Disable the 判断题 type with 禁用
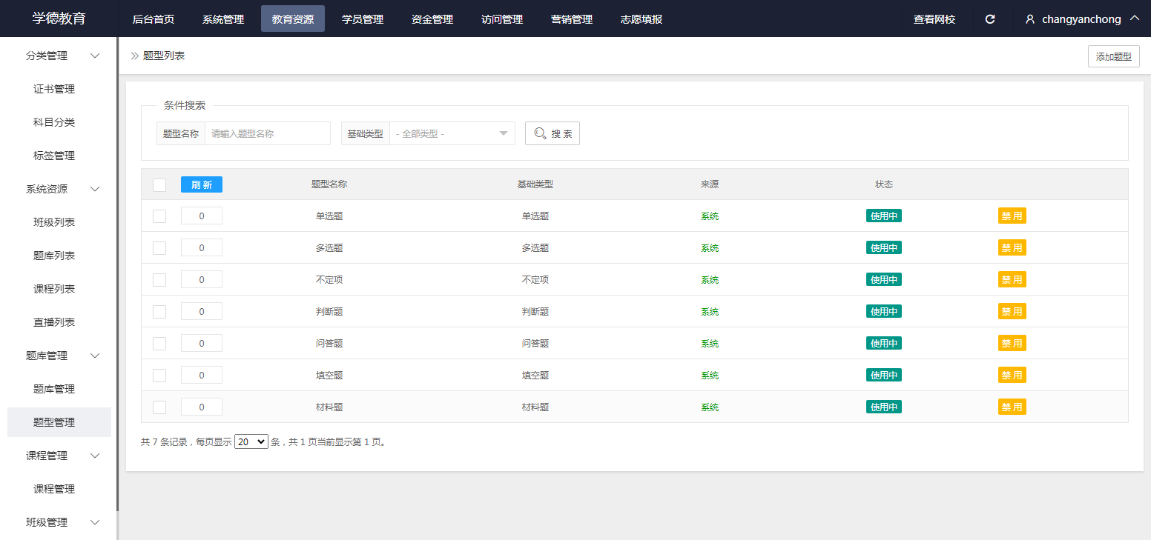The height and width of the screenshot is (540, 1151). click(1012, 312)
